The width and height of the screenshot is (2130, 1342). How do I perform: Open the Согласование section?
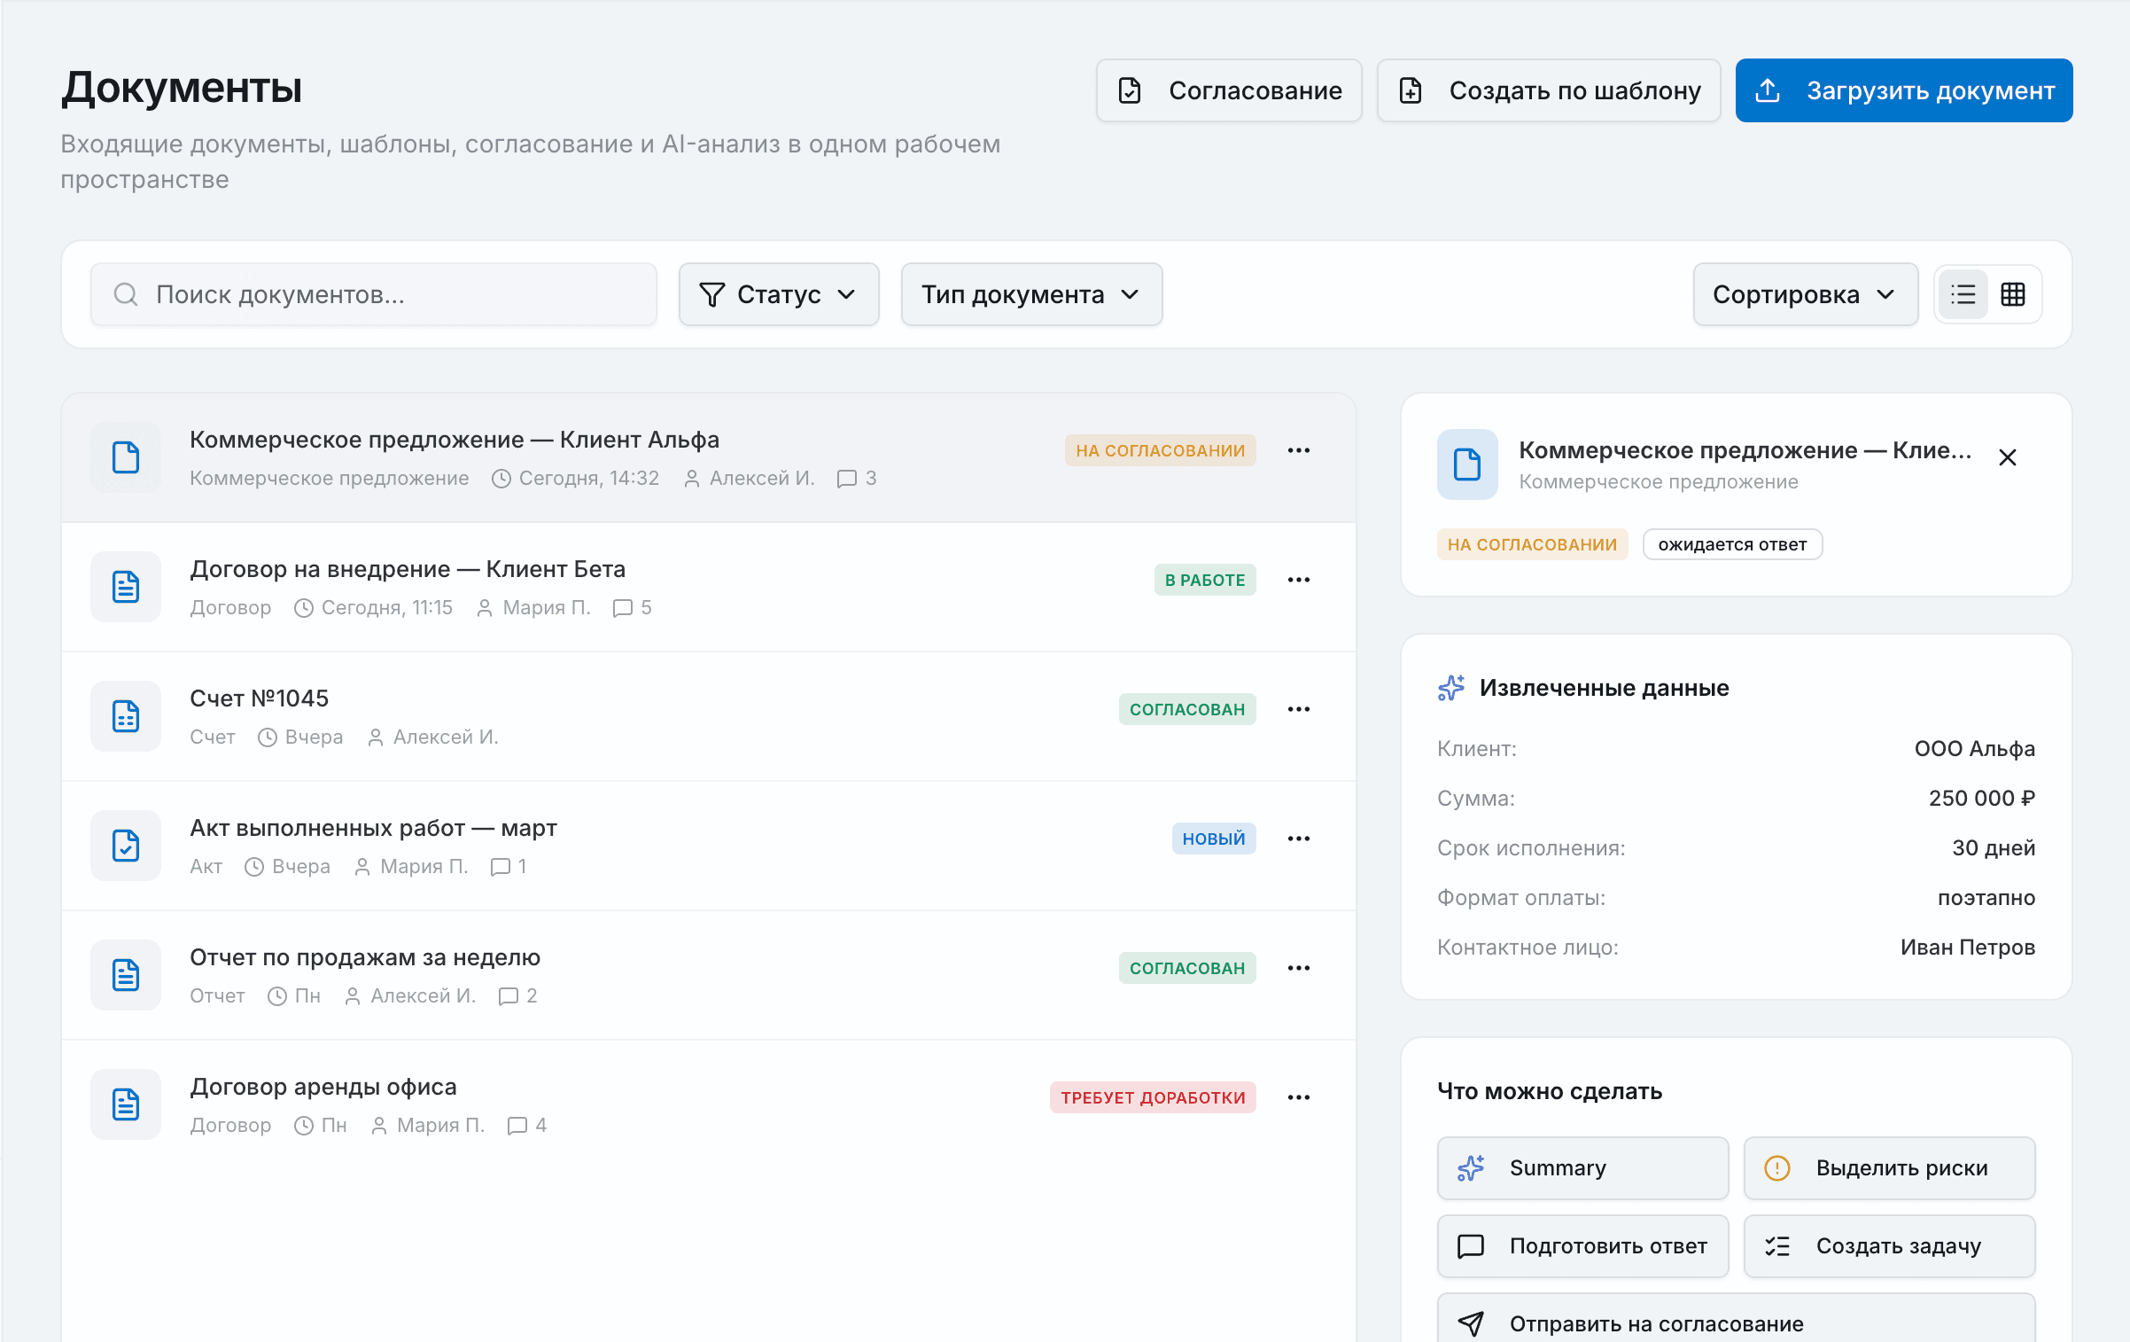click(x=1229, y=90)
